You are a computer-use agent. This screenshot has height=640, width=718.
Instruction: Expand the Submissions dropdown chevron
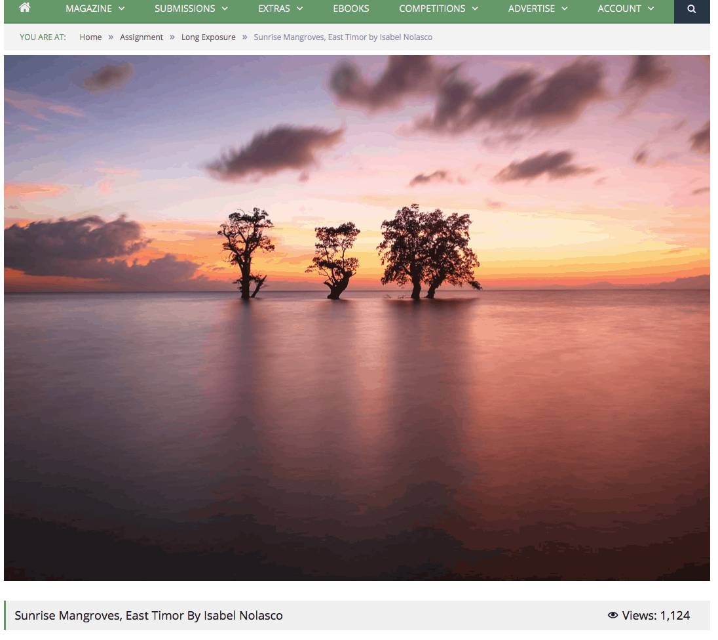point(225,9)
